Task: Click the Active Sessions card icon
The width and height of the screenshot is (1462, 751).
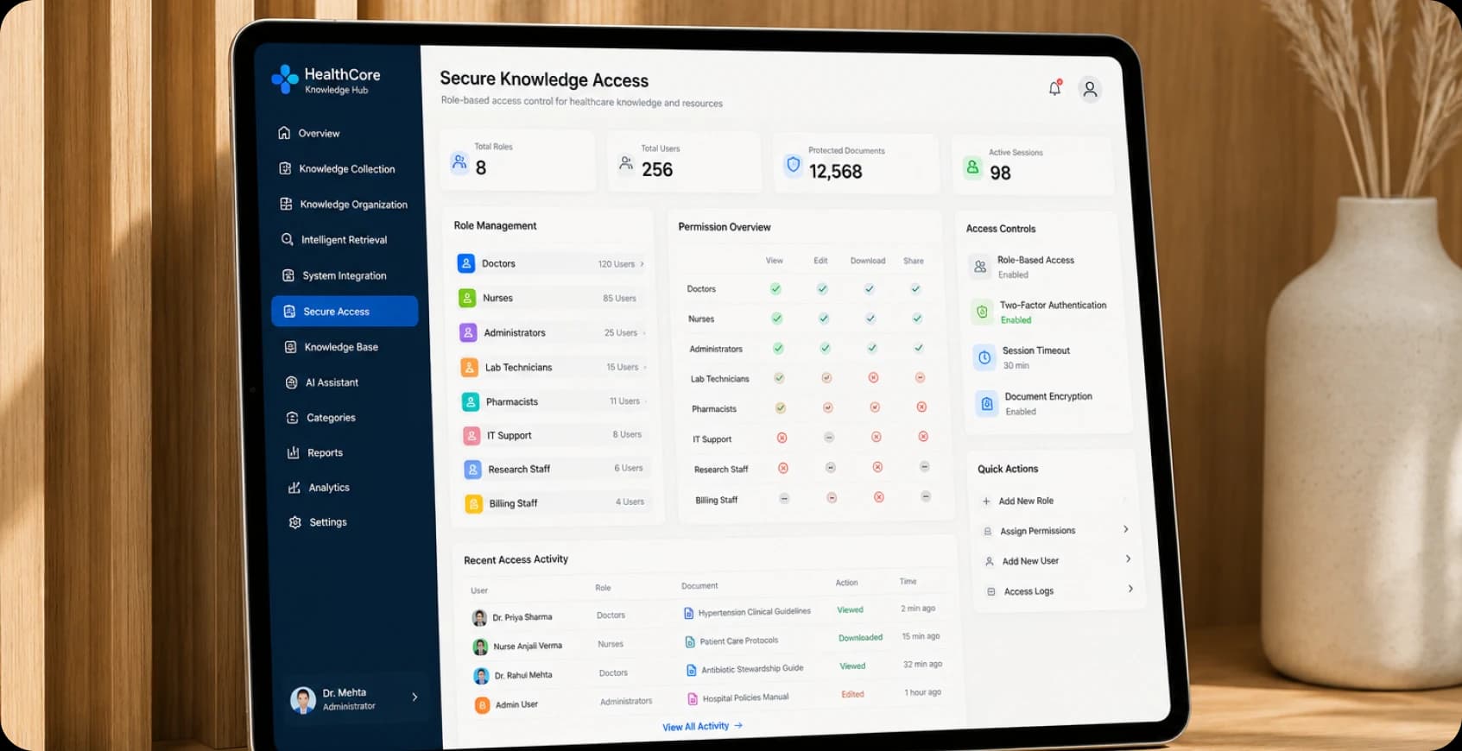Action: (x=973, y=167)
